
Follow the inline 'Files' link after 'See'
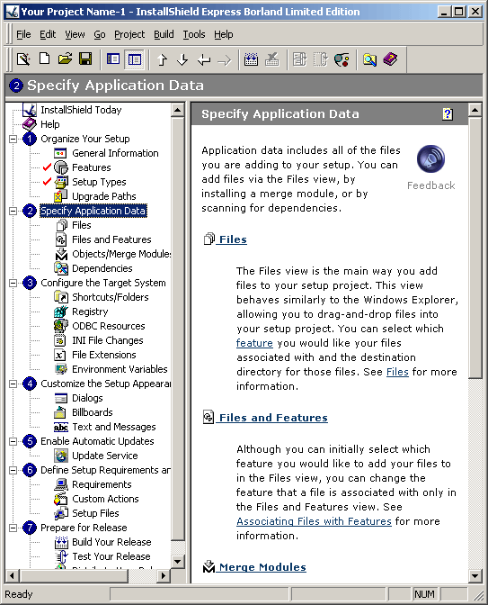coord(397,372)
